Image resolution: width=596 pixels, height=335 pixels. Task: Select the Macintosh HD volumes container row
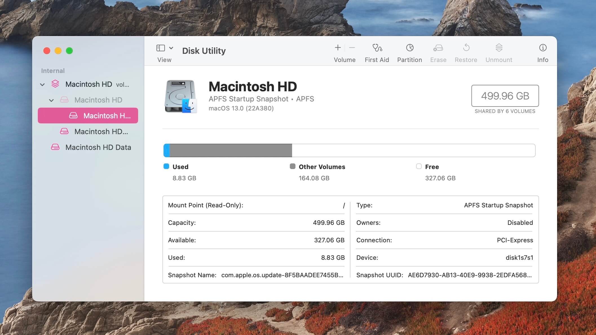[x=88, y=84]
